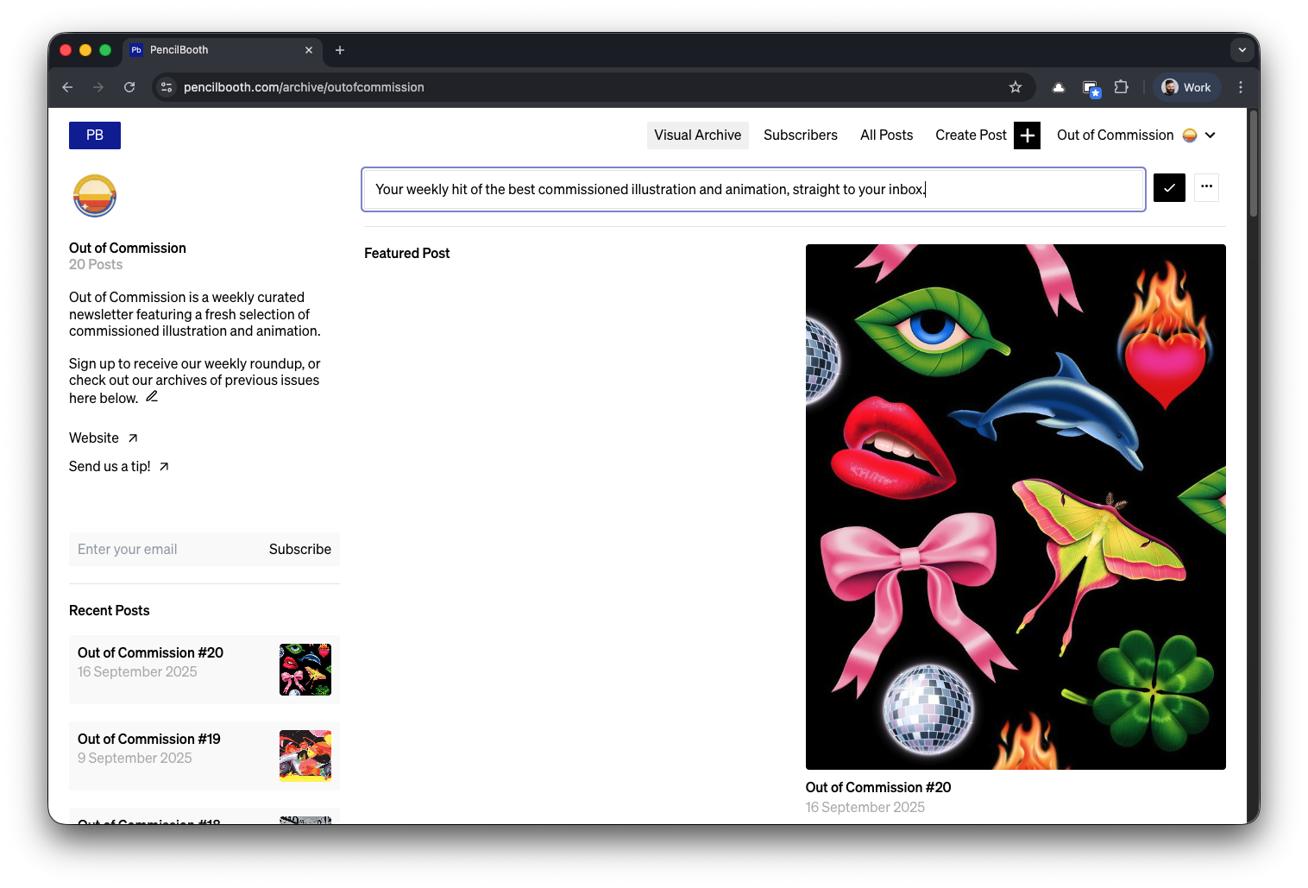
Task: Bookmark this page with the star icon
Action: [1016, 87]
